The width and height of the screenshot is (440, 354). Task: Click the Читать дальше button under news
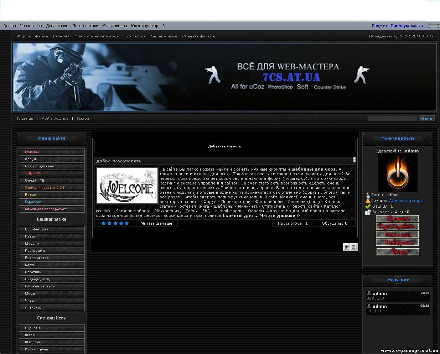click(x=157, y=223)
